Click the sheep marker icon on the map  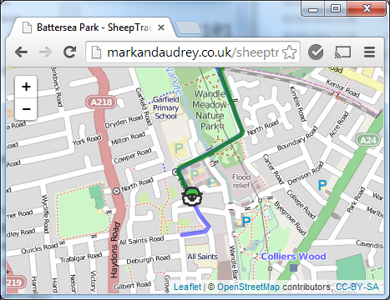(192, 197)
